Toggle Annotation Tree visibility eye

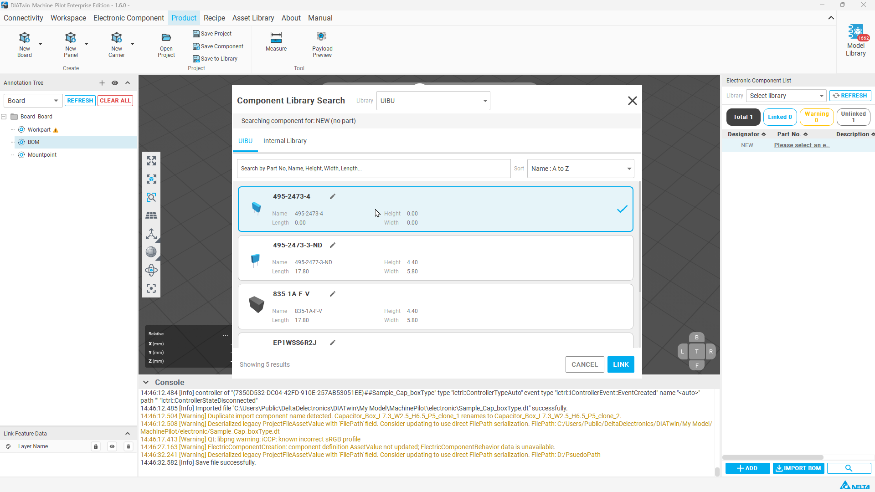pyautogui.click(x=115, y=83)
